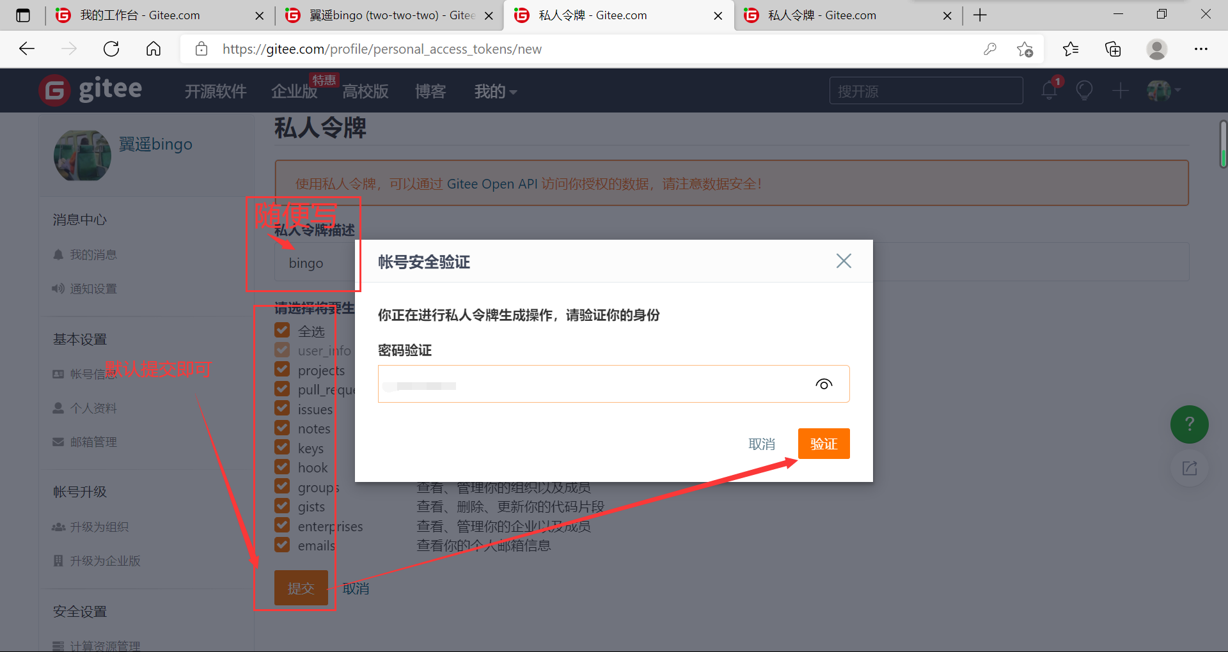Click the 验证 button in the dialog

[x=824, y=443]
